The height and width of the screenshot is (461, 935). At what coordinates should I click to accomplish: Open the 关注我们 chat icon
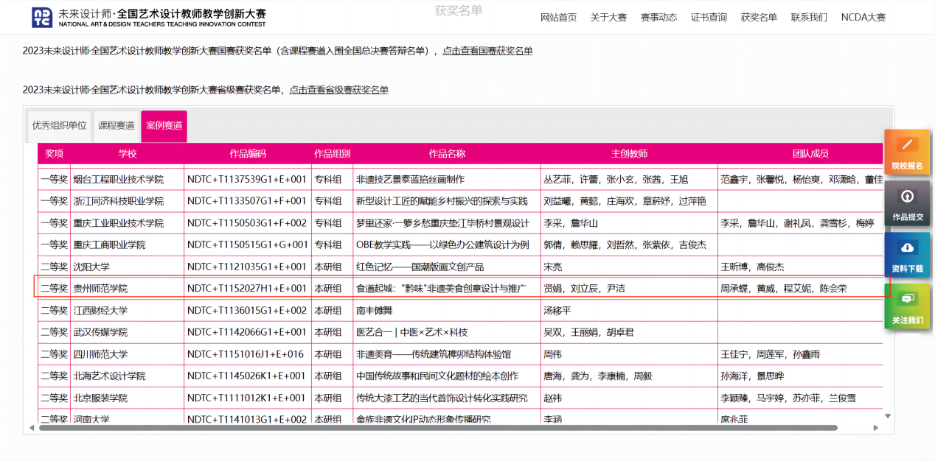pyautogui.click(x=907, y=299)
